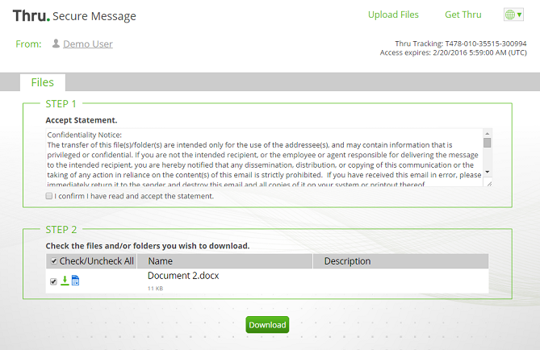This screenshot has height=350, width=540.
Task: Click the green Download button
Action: coord(267,325)
